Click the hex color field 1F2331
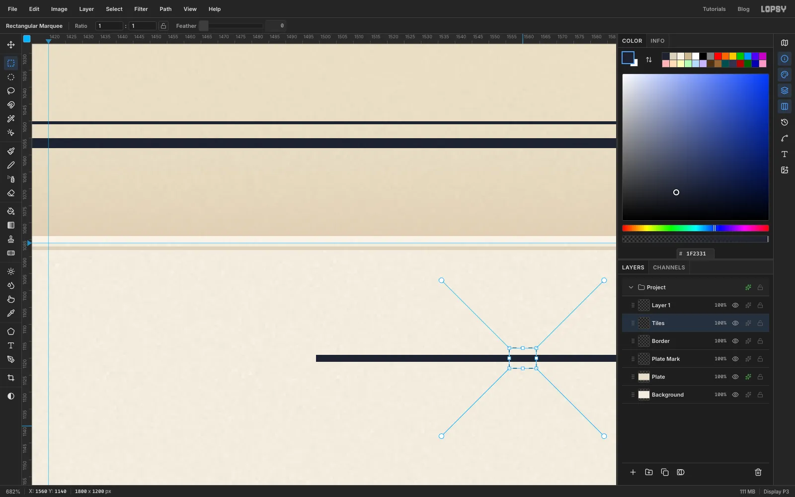Viewport: 795px width, 497px height. coord(696,253)
